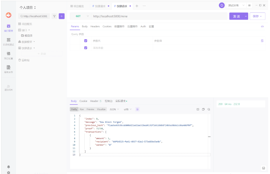Viewport: 270px width, 174px height.
Task: Show generated code with the code icon
Action: [x=262, y=26]
